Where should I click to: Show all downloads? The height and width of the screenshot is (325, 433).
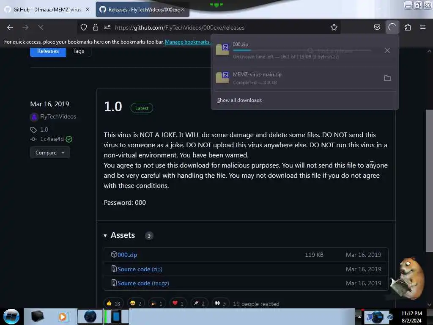coord(239,100)
